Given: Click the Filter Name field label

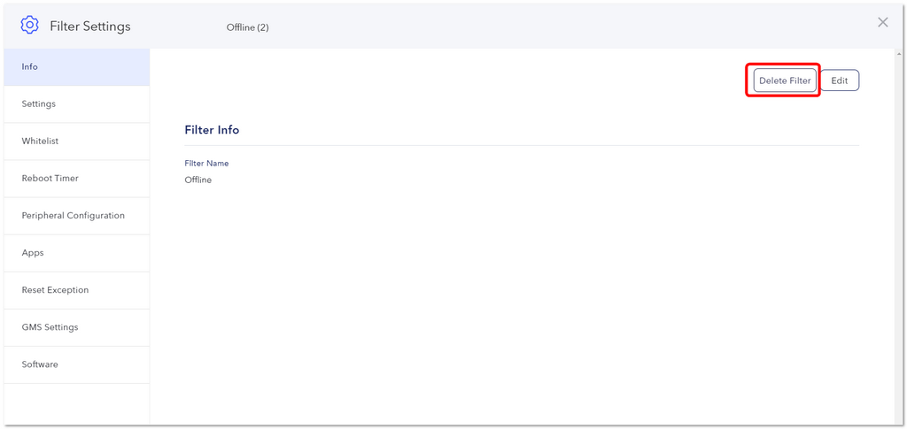Looking at the screenshot, I should 206,164.
